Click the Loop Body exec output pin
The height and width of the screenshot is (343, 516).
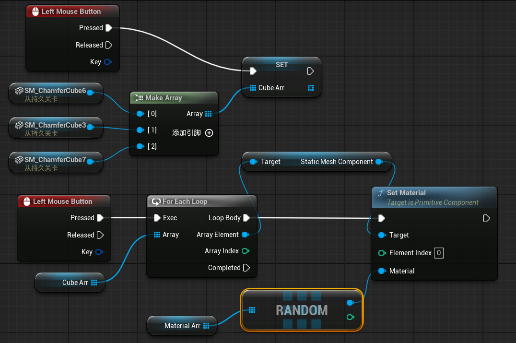[x=246, y=218]
